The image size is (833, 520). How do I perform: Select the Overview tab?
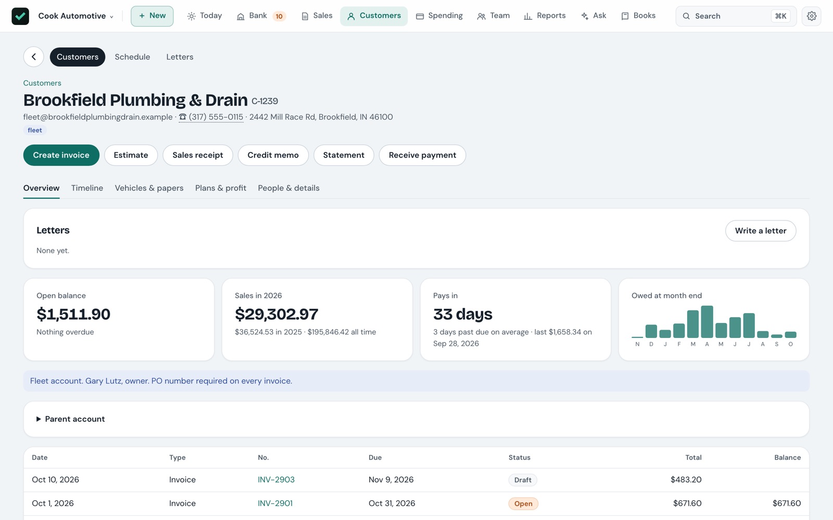point(42,188)
